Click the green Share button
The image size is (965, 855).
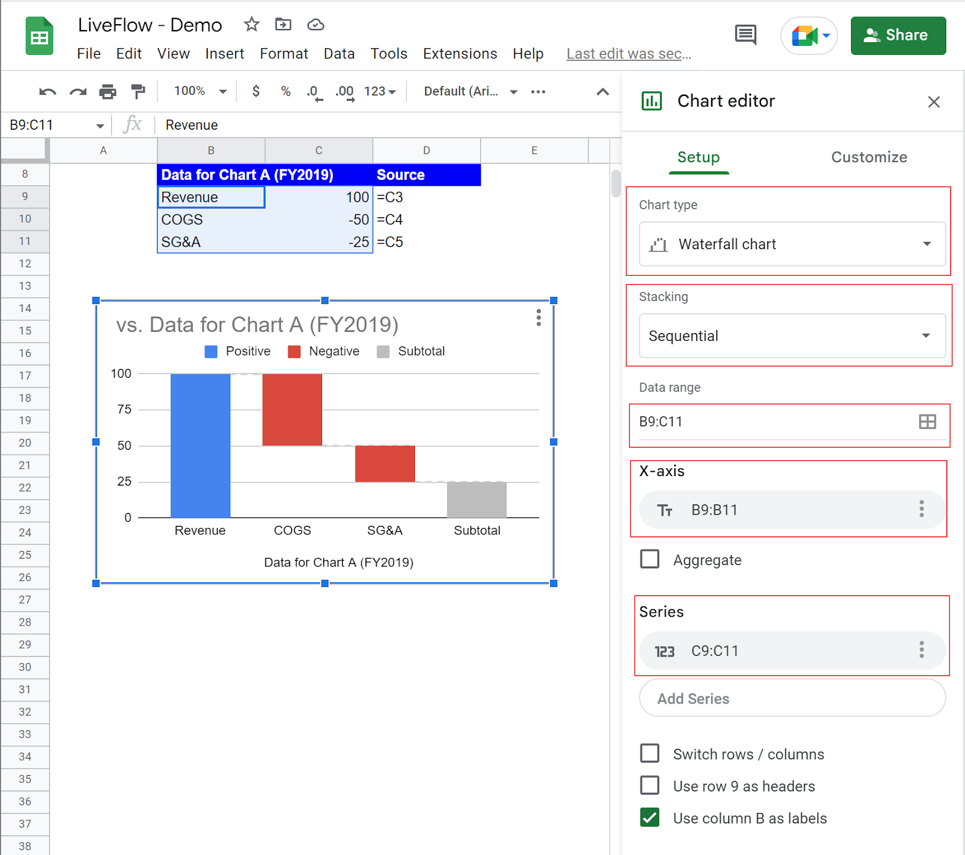(x=898, y=36)
